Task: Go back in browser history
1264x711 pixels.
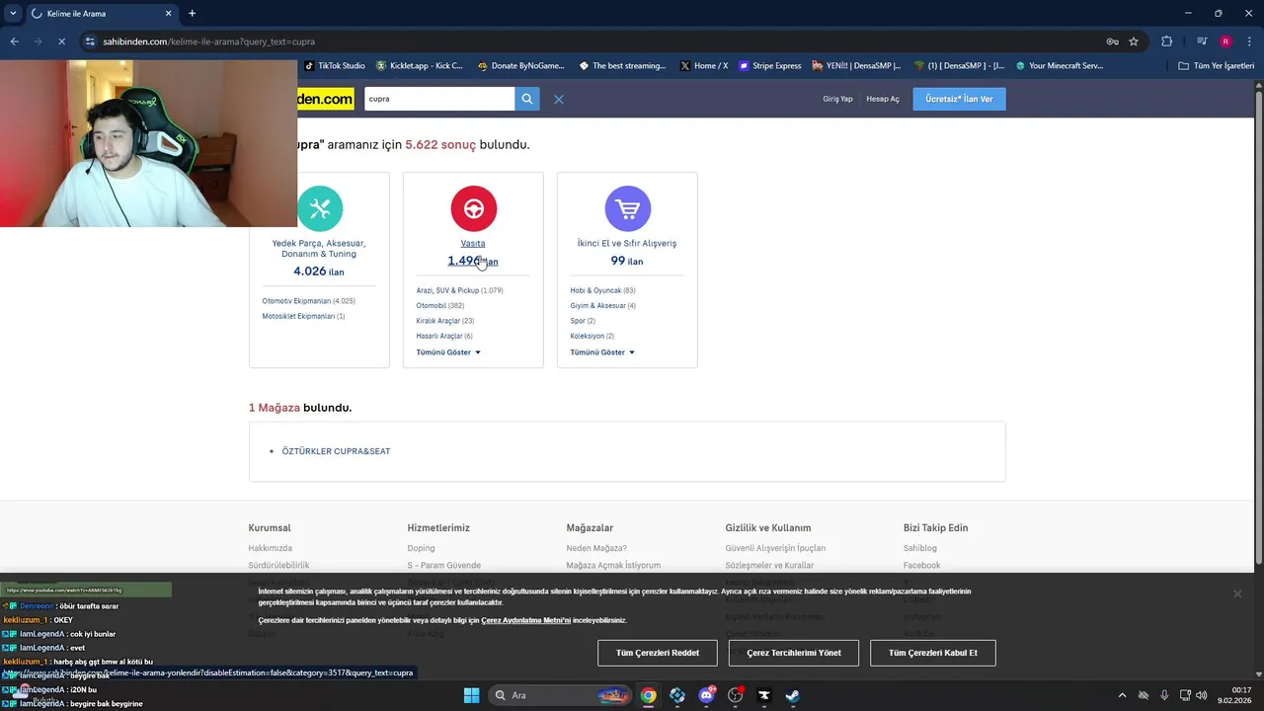Action: tap(14, 41)
